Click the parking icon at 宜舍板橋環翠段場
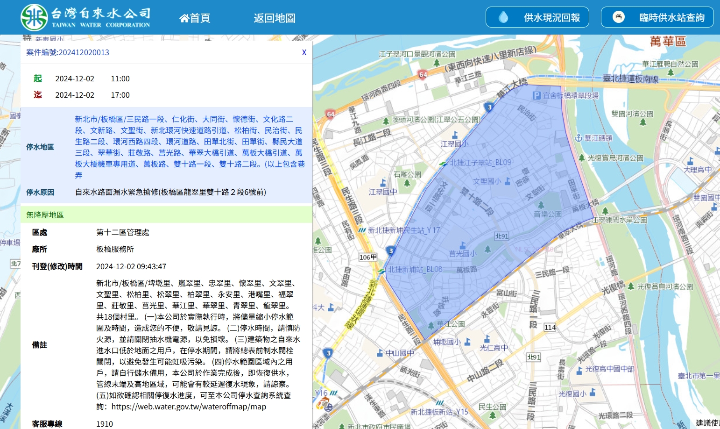This screenshot has height=429, width=720. [537, 95]
